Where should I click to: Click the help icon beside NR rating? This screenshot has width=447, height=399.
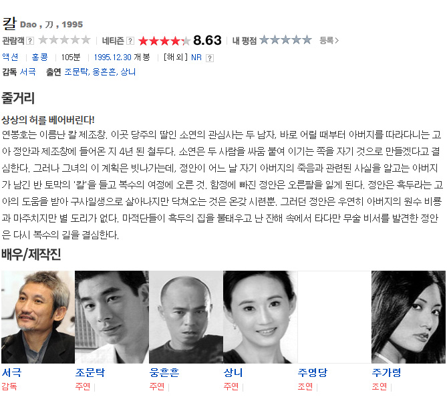click(x=210, y=58)
